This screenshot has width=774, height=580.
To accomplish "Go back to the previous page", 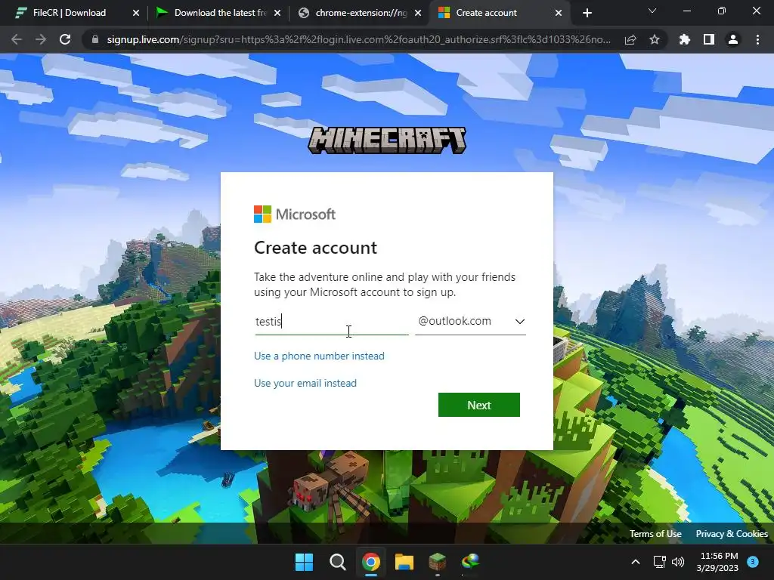I will tap(17, 39).
